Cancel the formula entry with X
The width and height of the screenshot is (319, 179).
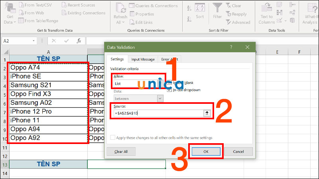point(54,41)
